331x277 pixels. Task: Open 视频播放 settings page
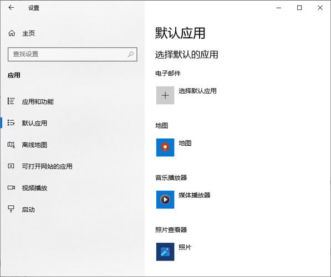coord(34,188)
